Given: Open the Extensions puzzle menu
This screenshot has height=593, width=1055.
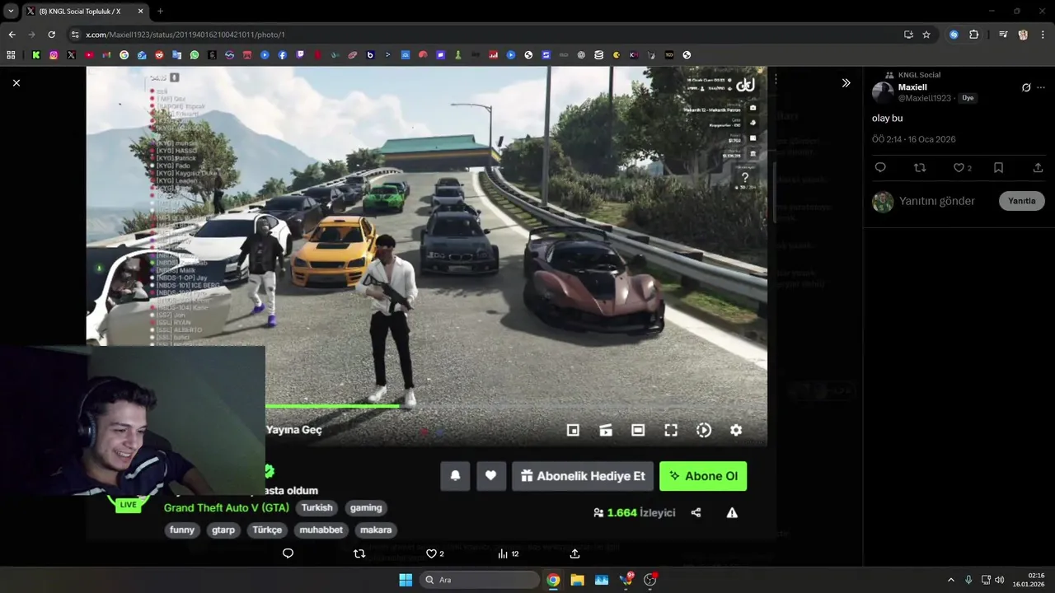Looking at the screenshot, I should pyautogui.click(x=973, y=35).
